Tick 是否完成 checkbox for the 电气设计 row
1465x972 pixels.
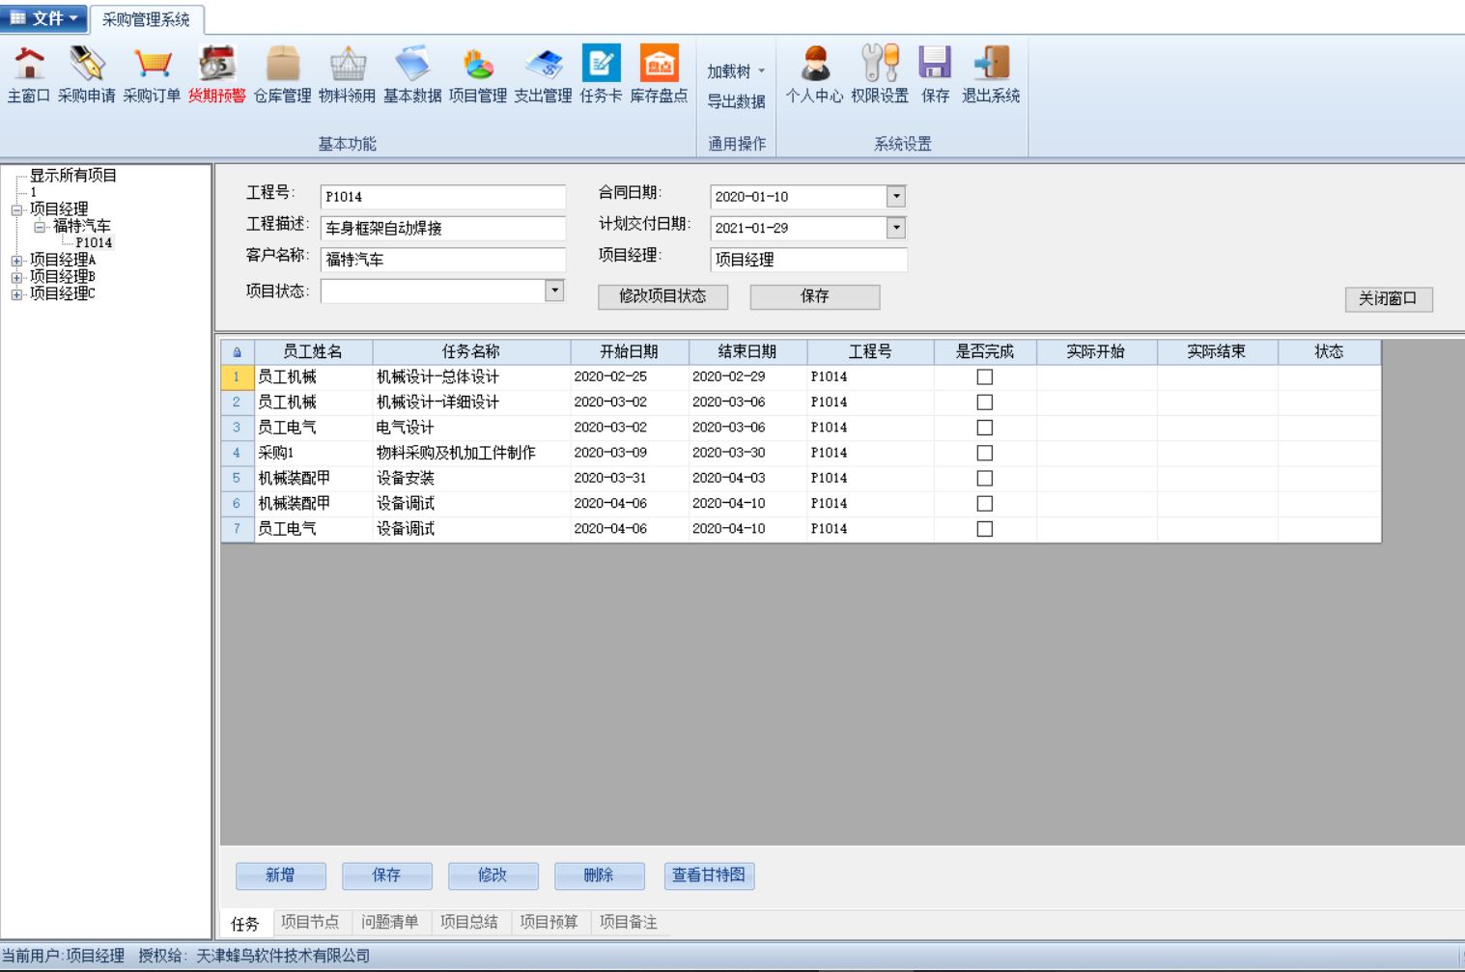984,428
